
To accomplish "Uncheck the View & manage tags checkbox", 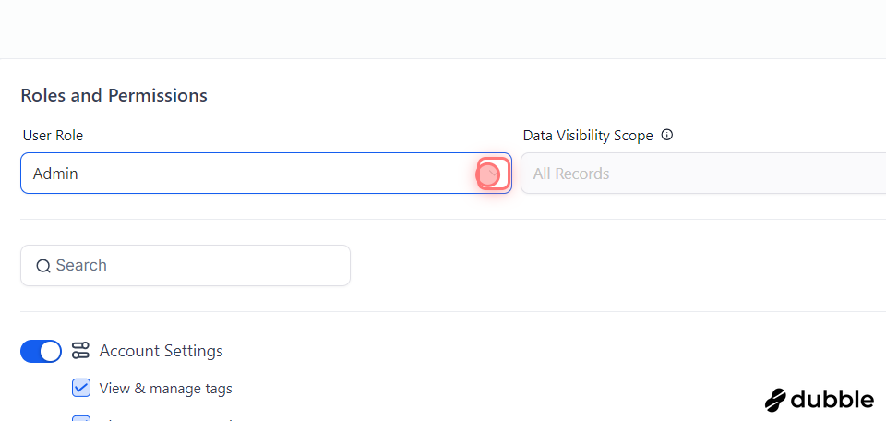I will [x=81, y=389].
